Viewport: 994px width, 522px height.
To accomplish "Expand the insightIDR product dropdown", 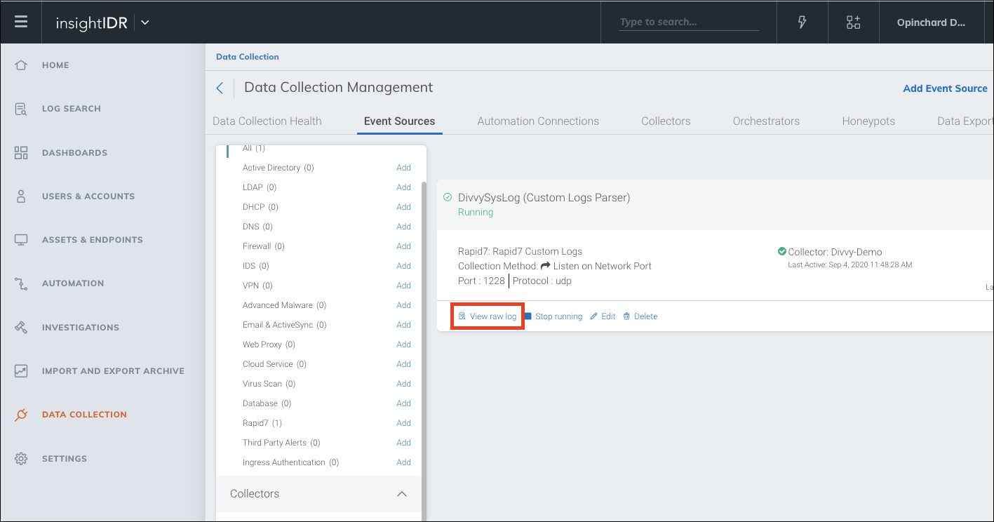I will tap(145, 22).
